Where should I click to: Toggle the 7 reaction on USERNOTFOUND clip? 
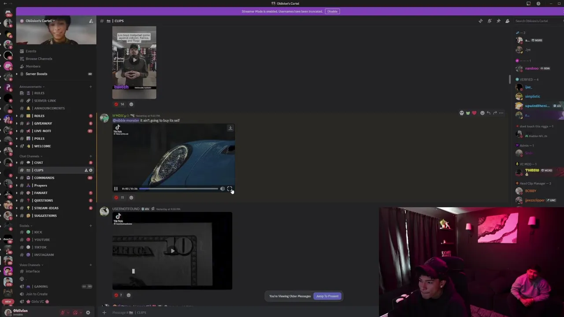click(x=118, y=295)
